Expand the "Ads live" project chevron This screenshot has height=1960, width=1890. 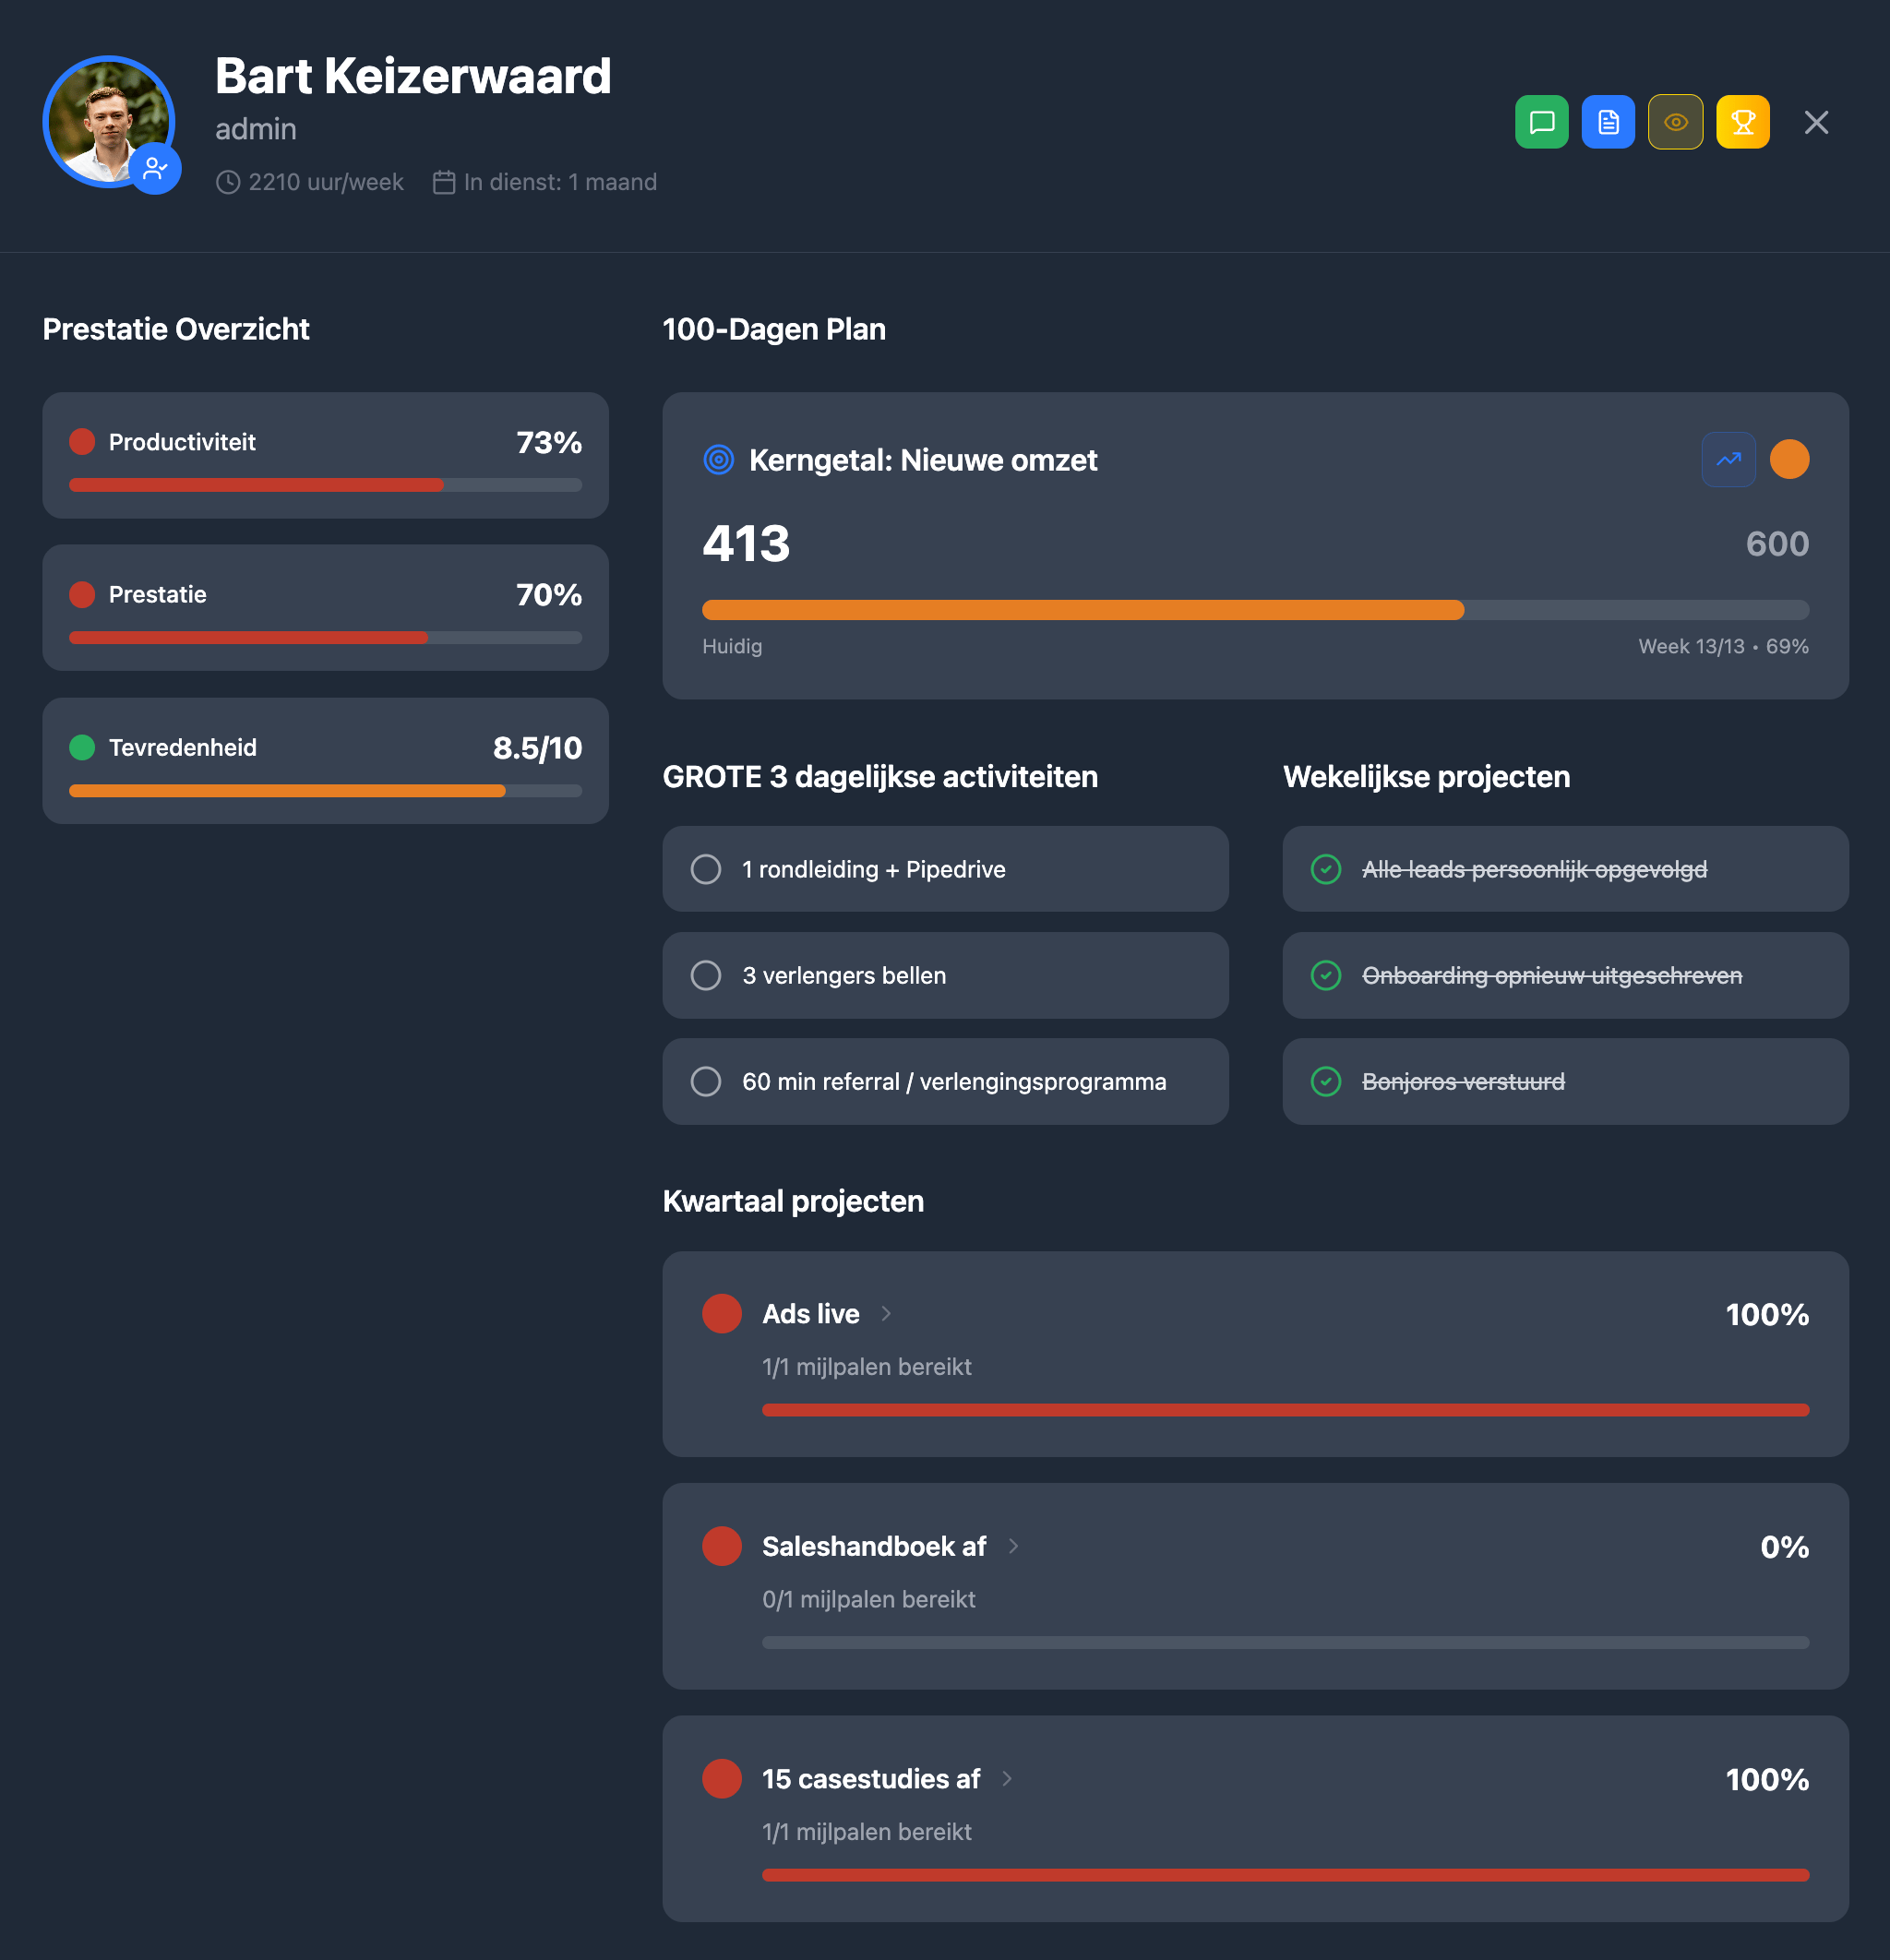(x=886, y=1314)
